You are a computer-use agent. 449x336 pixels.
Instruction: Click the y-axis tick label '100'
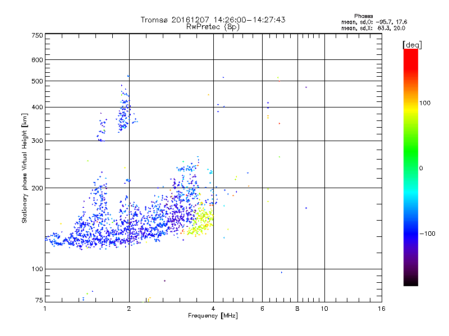(x=37, y=269)
